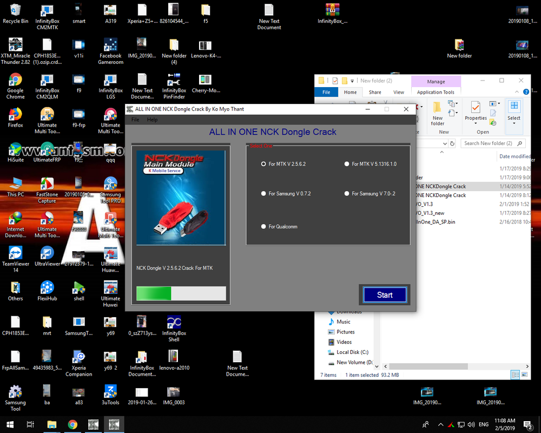Click the Start button

385,295
